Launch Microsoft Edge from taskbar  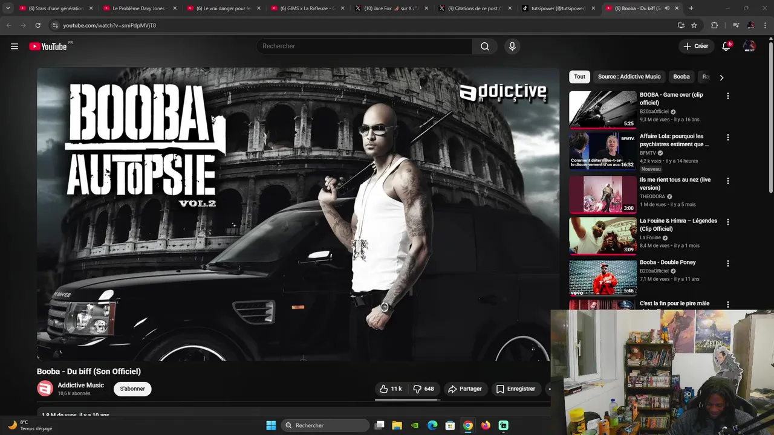click(x=432, y=425)
